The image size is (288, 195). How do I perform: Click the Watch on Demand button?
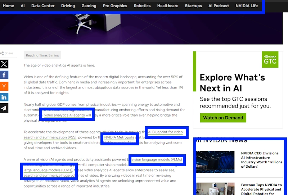(223, 118)
